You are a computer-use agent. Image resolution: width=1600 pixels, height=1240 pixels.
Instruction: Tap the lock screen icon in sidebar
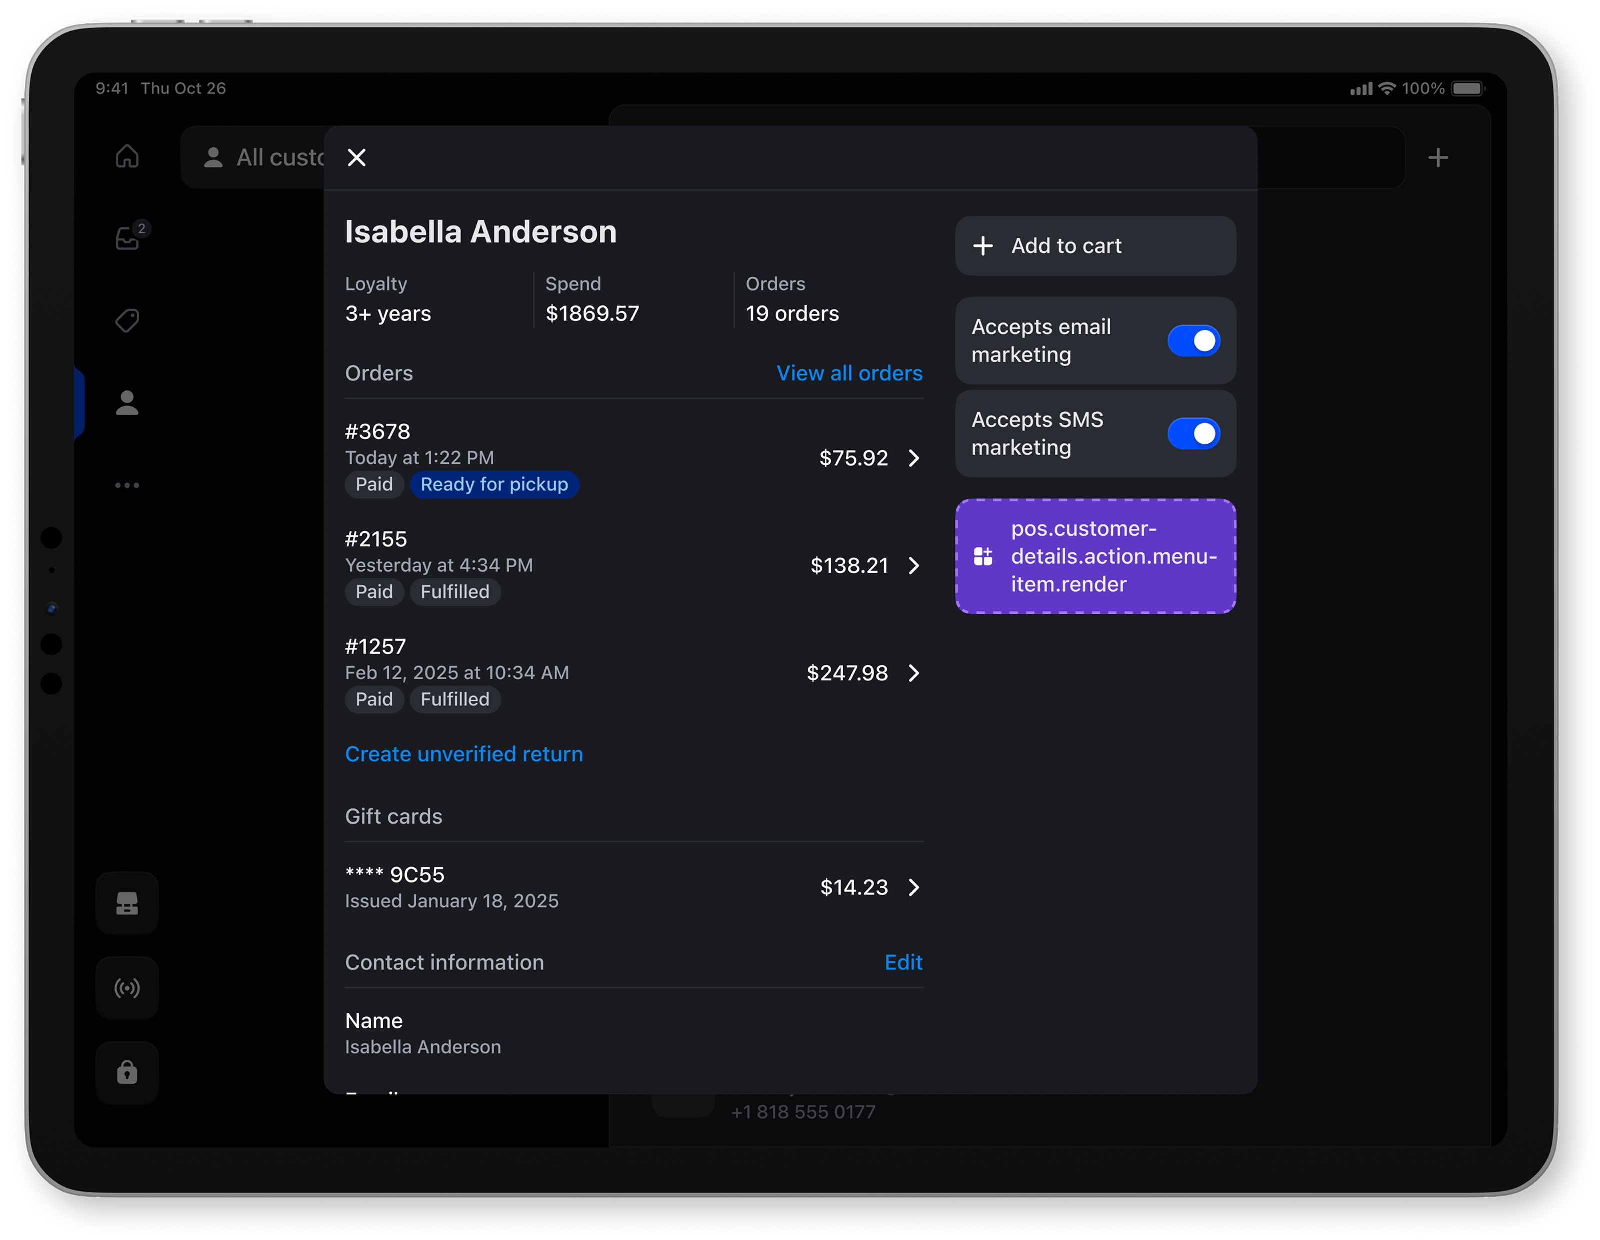tap(127, 1072)
